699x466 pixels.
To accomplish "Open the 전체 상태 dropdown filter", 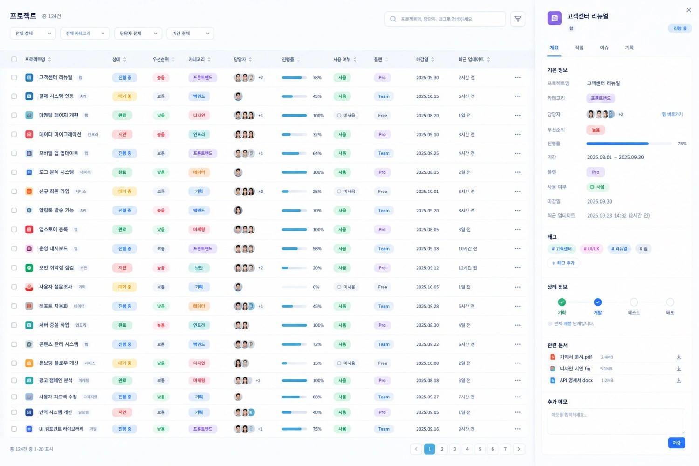I will point(33,34).
